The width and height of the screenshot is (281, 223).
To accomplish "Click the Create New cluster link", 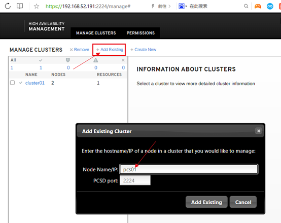I will click(143, 50).
